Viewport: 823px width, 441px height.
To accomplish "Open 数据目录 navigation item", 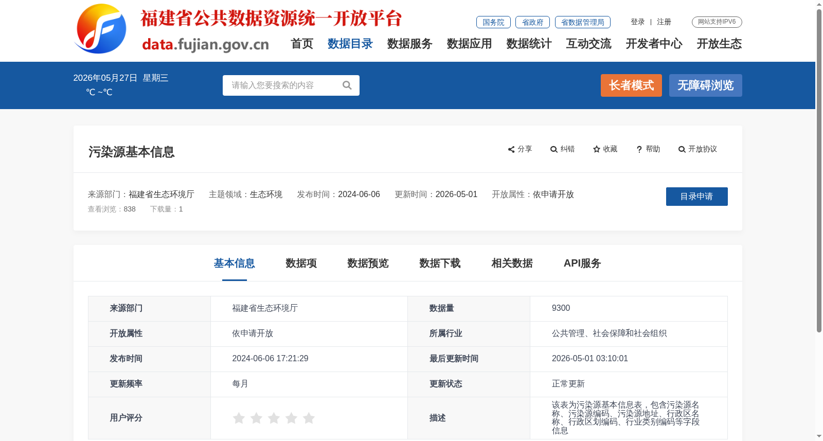I will click(x=350, y=44).
